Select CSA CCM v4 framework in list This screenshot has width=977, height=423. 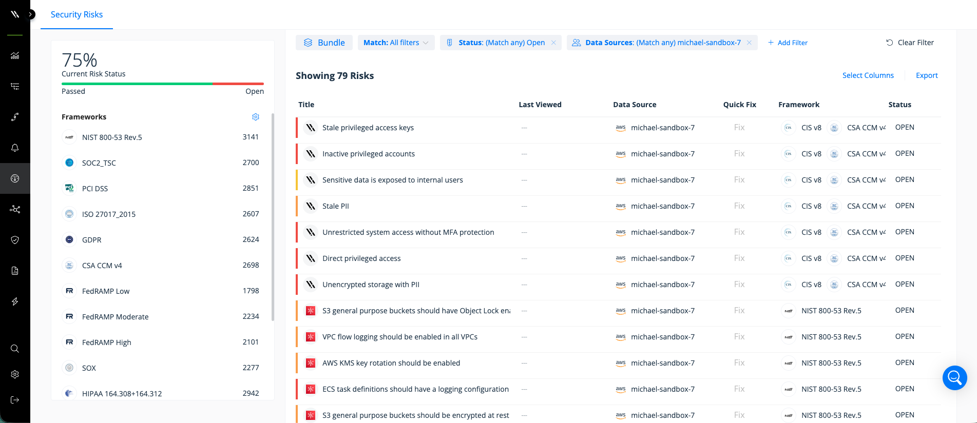[x=160, y=265]
